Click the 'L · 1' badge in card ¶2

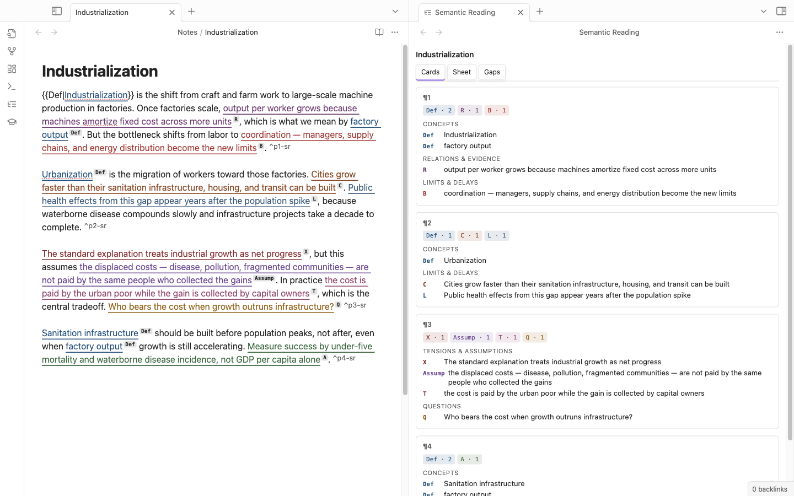coord(497,235)
